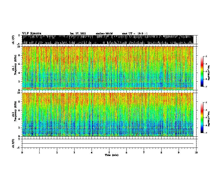Click time axis tick label "5"
Image resolution: width=221 pixels, height=171 pixels.
109,153
